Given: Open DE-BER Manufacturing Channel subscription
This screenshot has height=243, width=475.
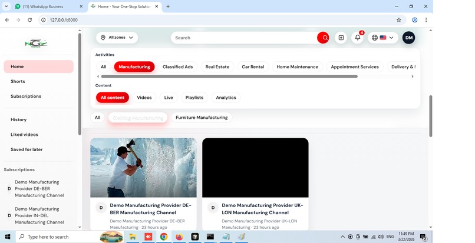Looking at the screenshot, I should (x=38, y=188).
